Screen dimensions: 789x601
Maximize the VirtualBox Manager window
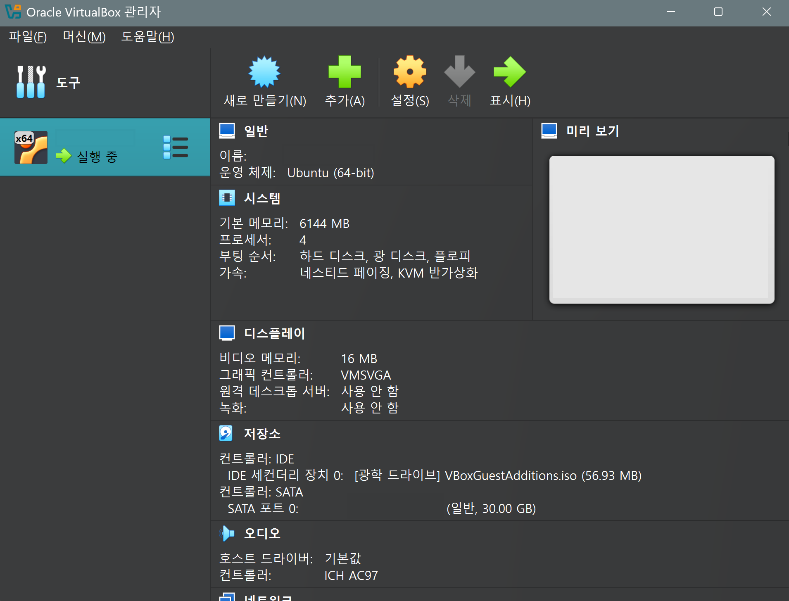click(x=718, y=12)
